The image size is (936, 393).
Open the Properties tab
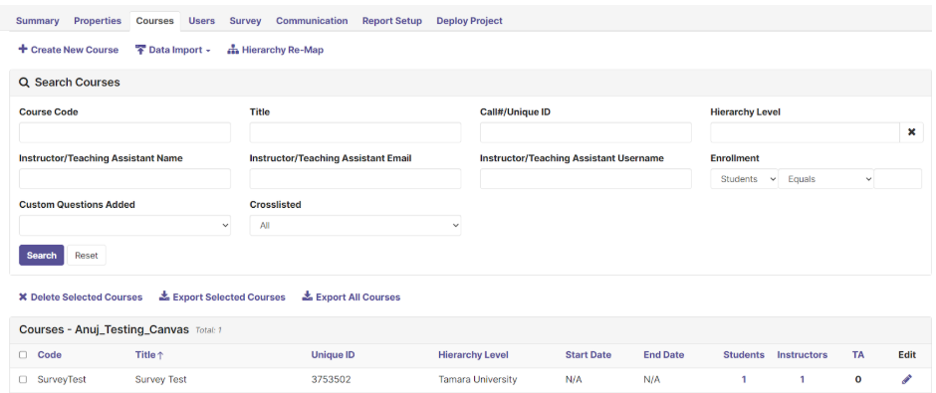point(98,20)
